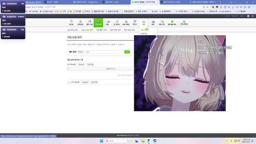The width and height of the screenshot is (256, 144).
Task: Click the green star favorites menu icon
Action: (172, 22)
